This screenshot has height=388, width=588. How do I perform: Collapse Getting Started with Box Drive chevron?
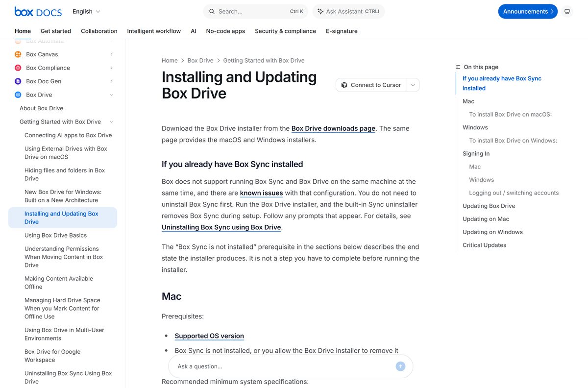[x=112, y=121]
